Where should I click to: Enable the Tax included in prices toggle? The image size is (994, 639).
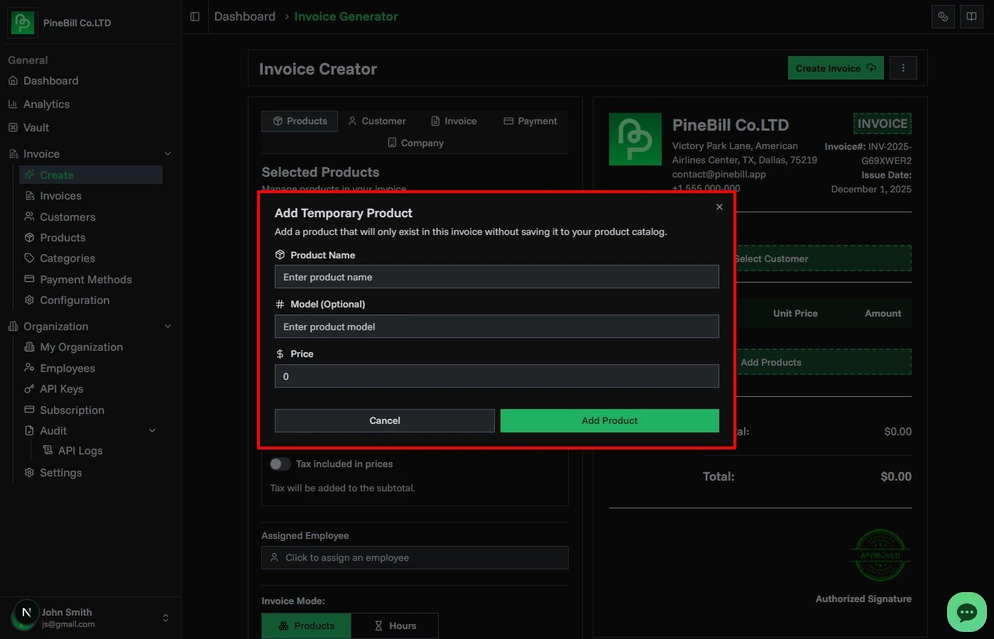[x=280, y=464]
